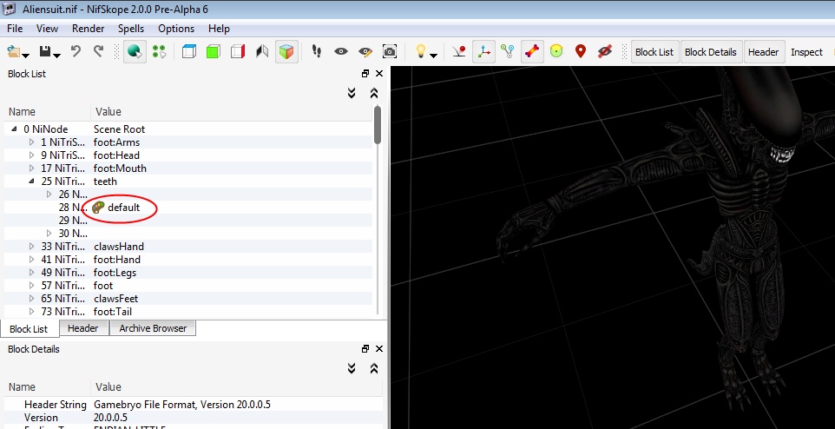Close the Block Details panel
The height and width of the screenshot is (429, 835).
click(379, 349)
